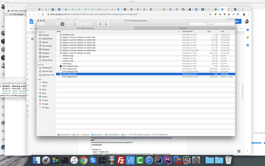Open FileZilla from the Dock

point(121,160)
